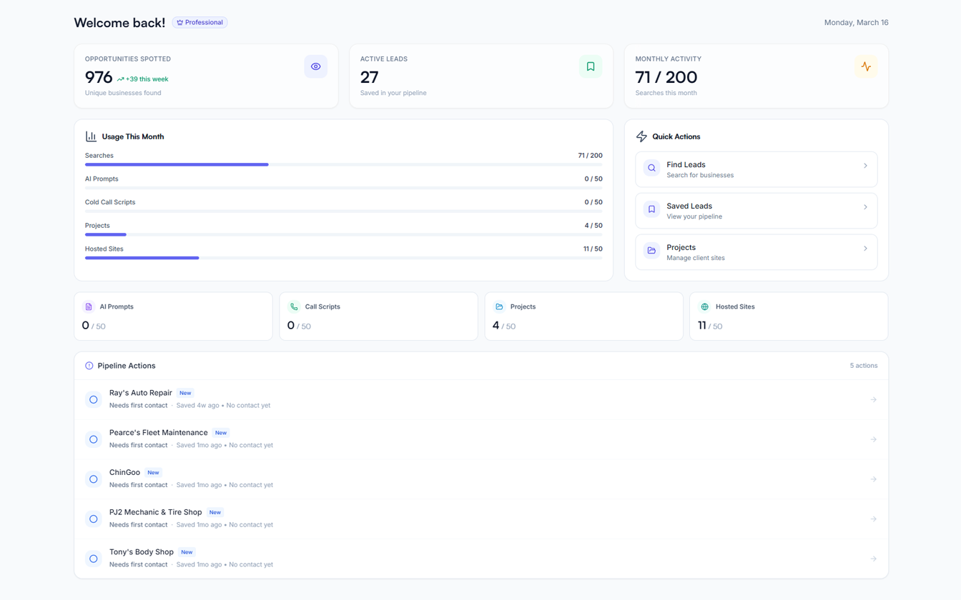Toggle the circle for Ray's Auto Repair
Viewport: 961px width, 600px height.
pos(94,400)
